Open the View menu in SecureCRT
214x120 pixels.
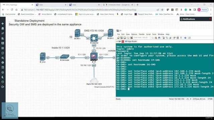128,34
